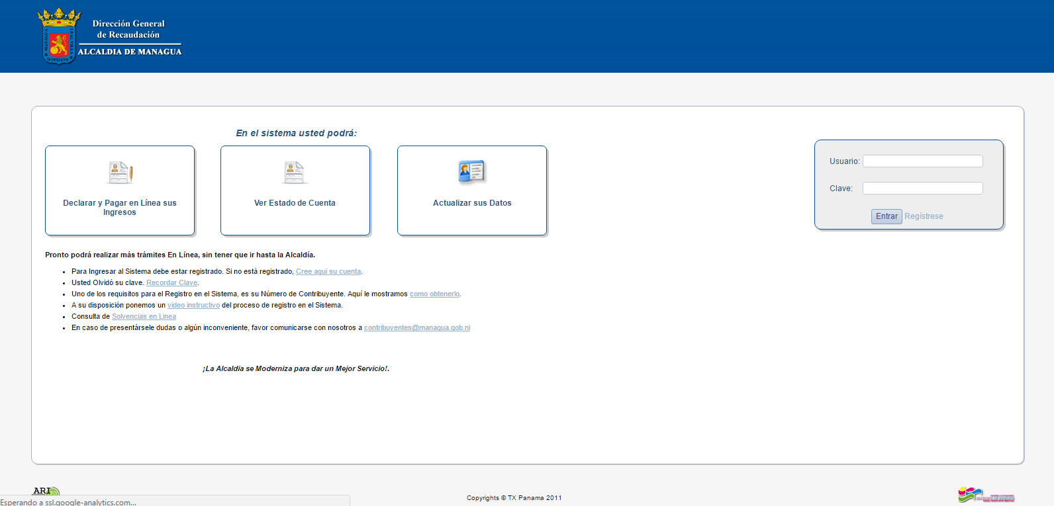Image resolution: width=1054 pixels, height=506 pixels.
Task: Click the ARI logo in footer
Action: (45, 491)
